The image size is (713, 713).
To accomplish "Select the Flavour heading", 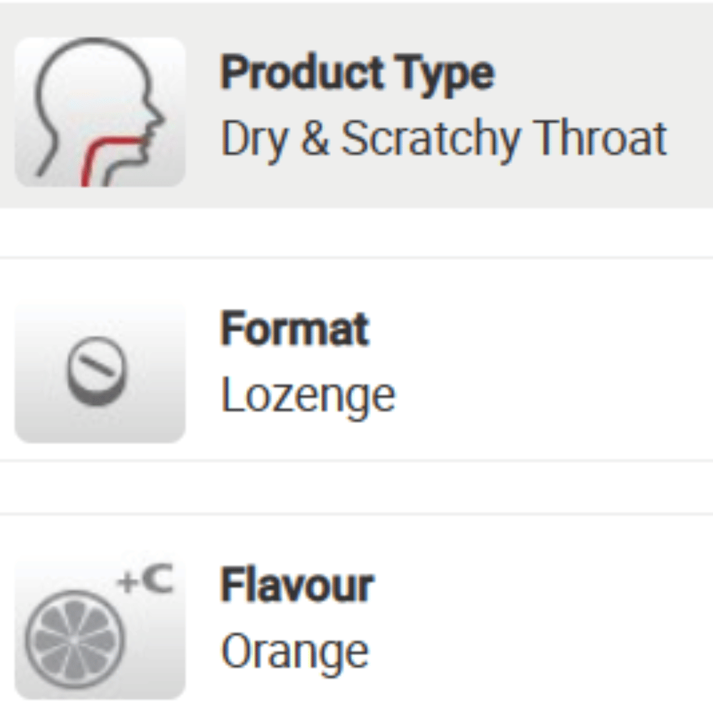I will point(297,585).
